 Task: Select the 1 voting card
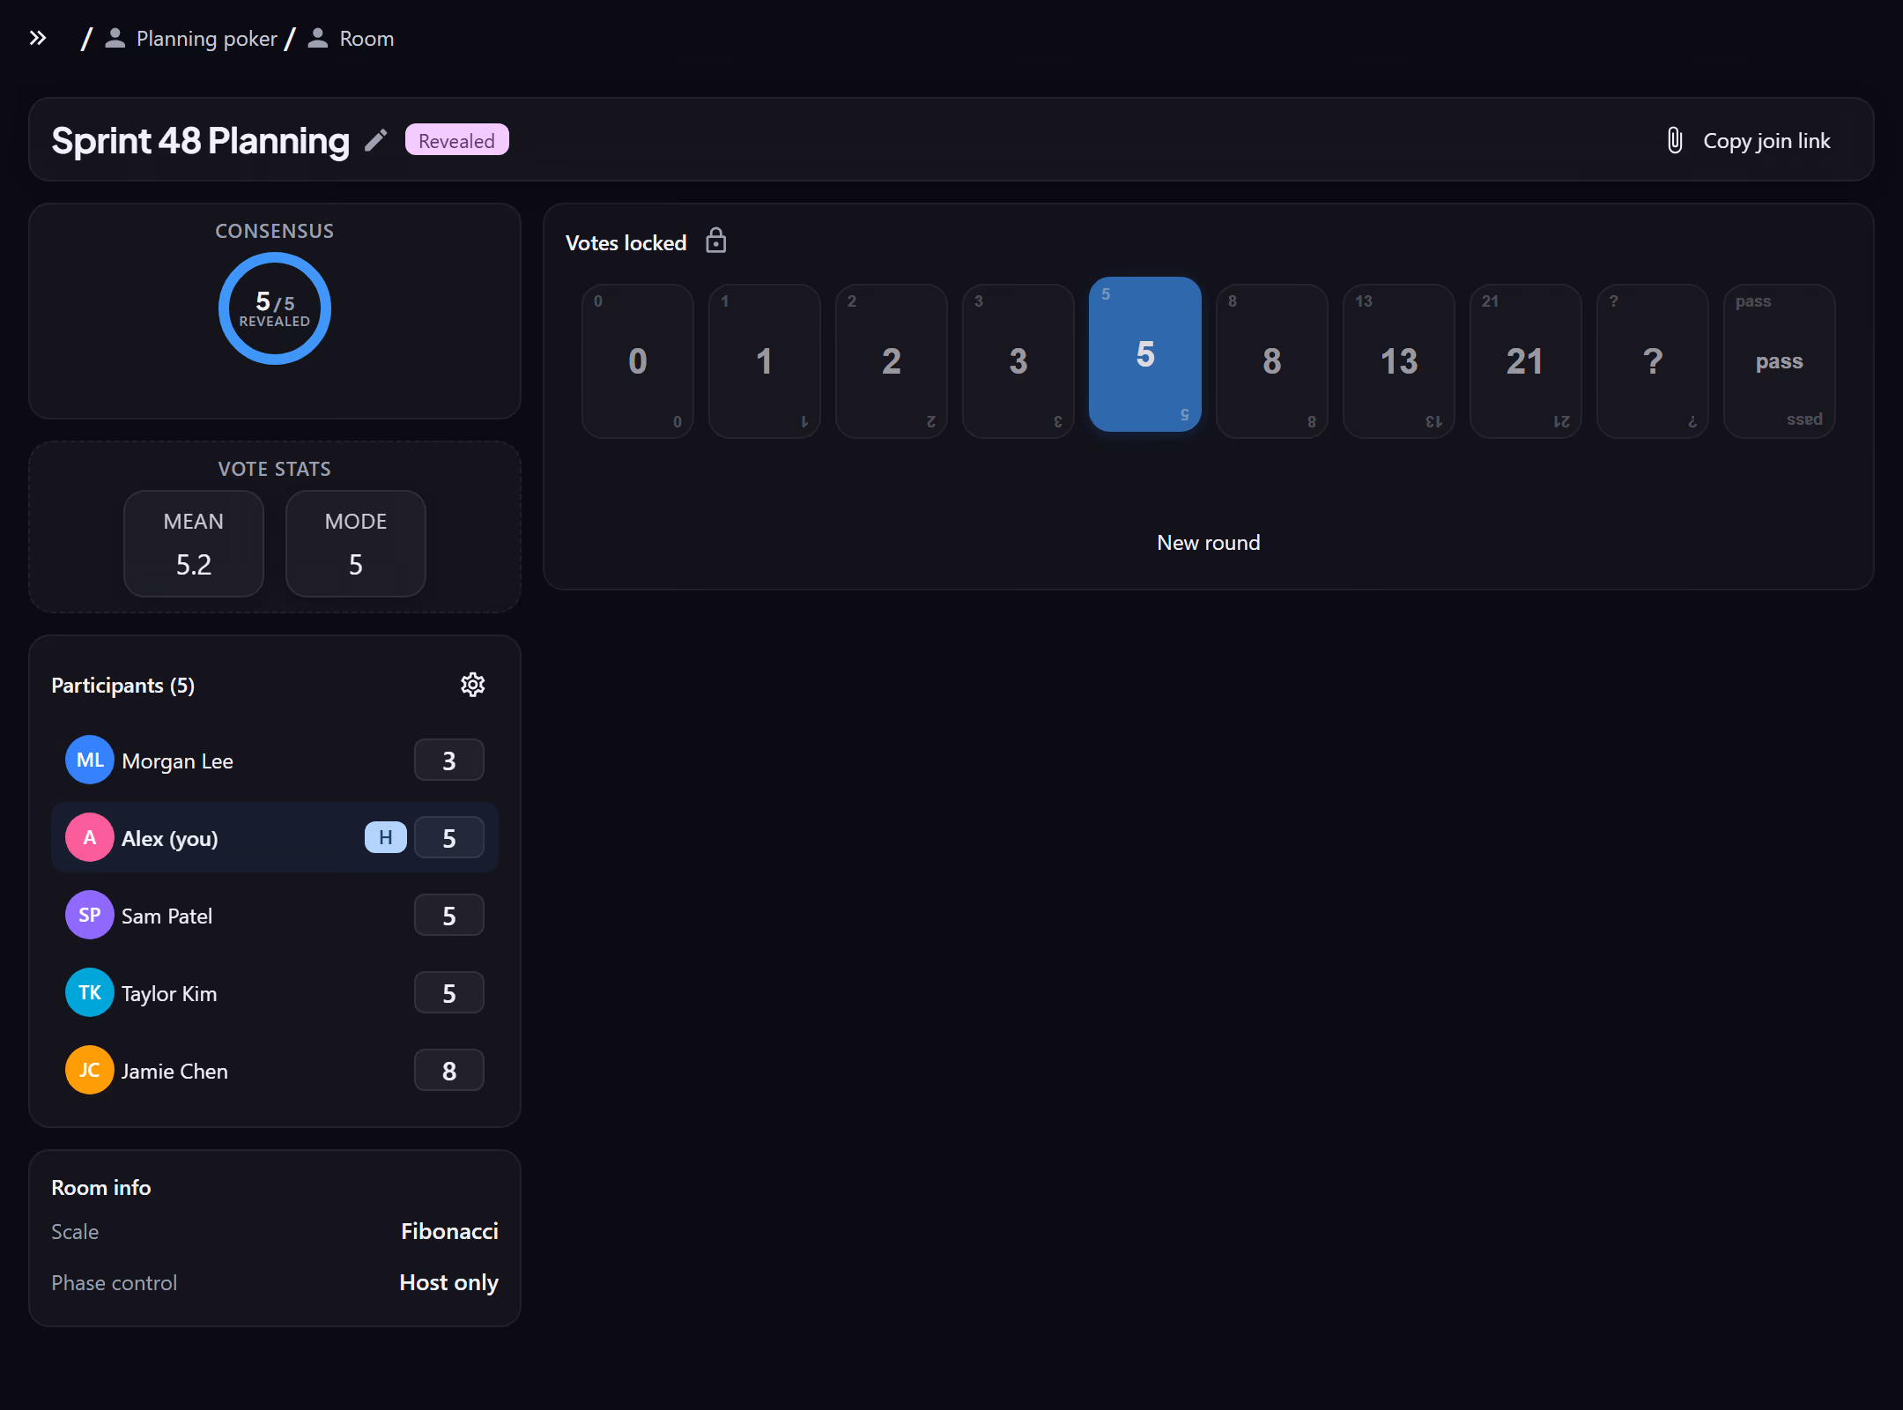point(765,360)
